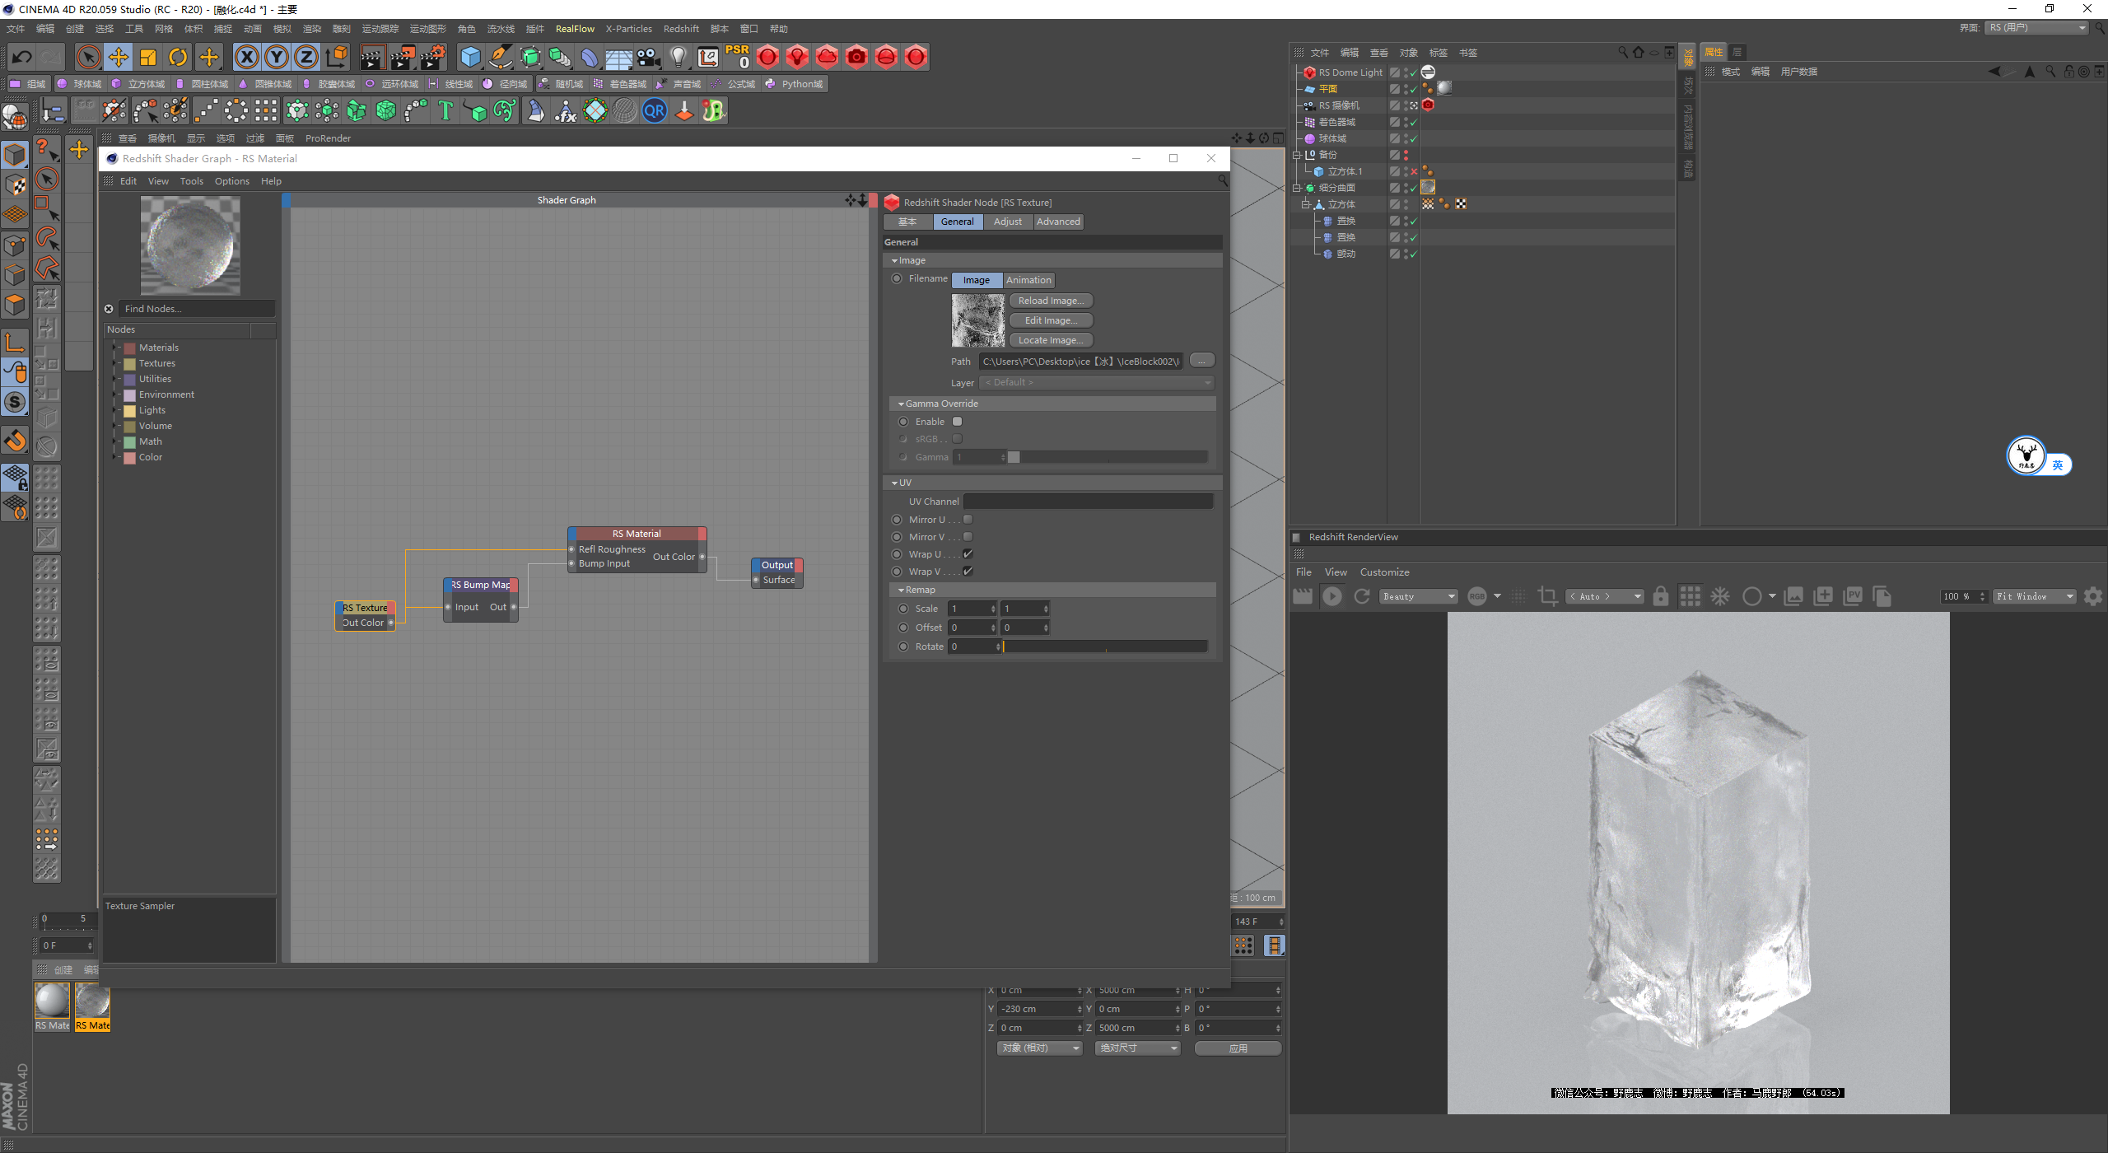Collapse the Image section
Viewport: 2108px width, 1153px height.
895,260
